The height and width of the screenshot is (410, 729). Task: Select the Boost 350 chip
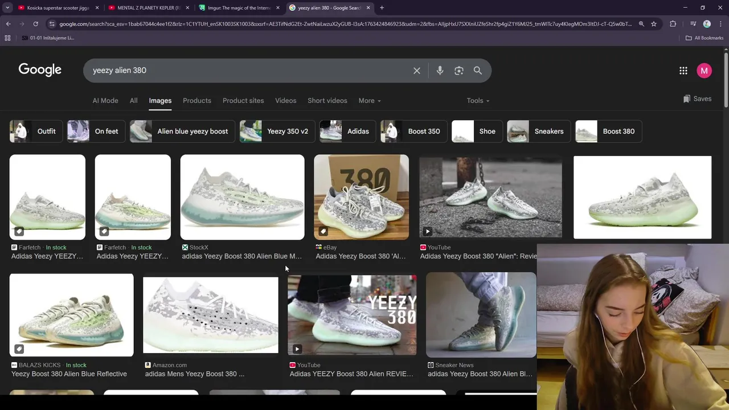pyautogui.click(x=413, y=131)
